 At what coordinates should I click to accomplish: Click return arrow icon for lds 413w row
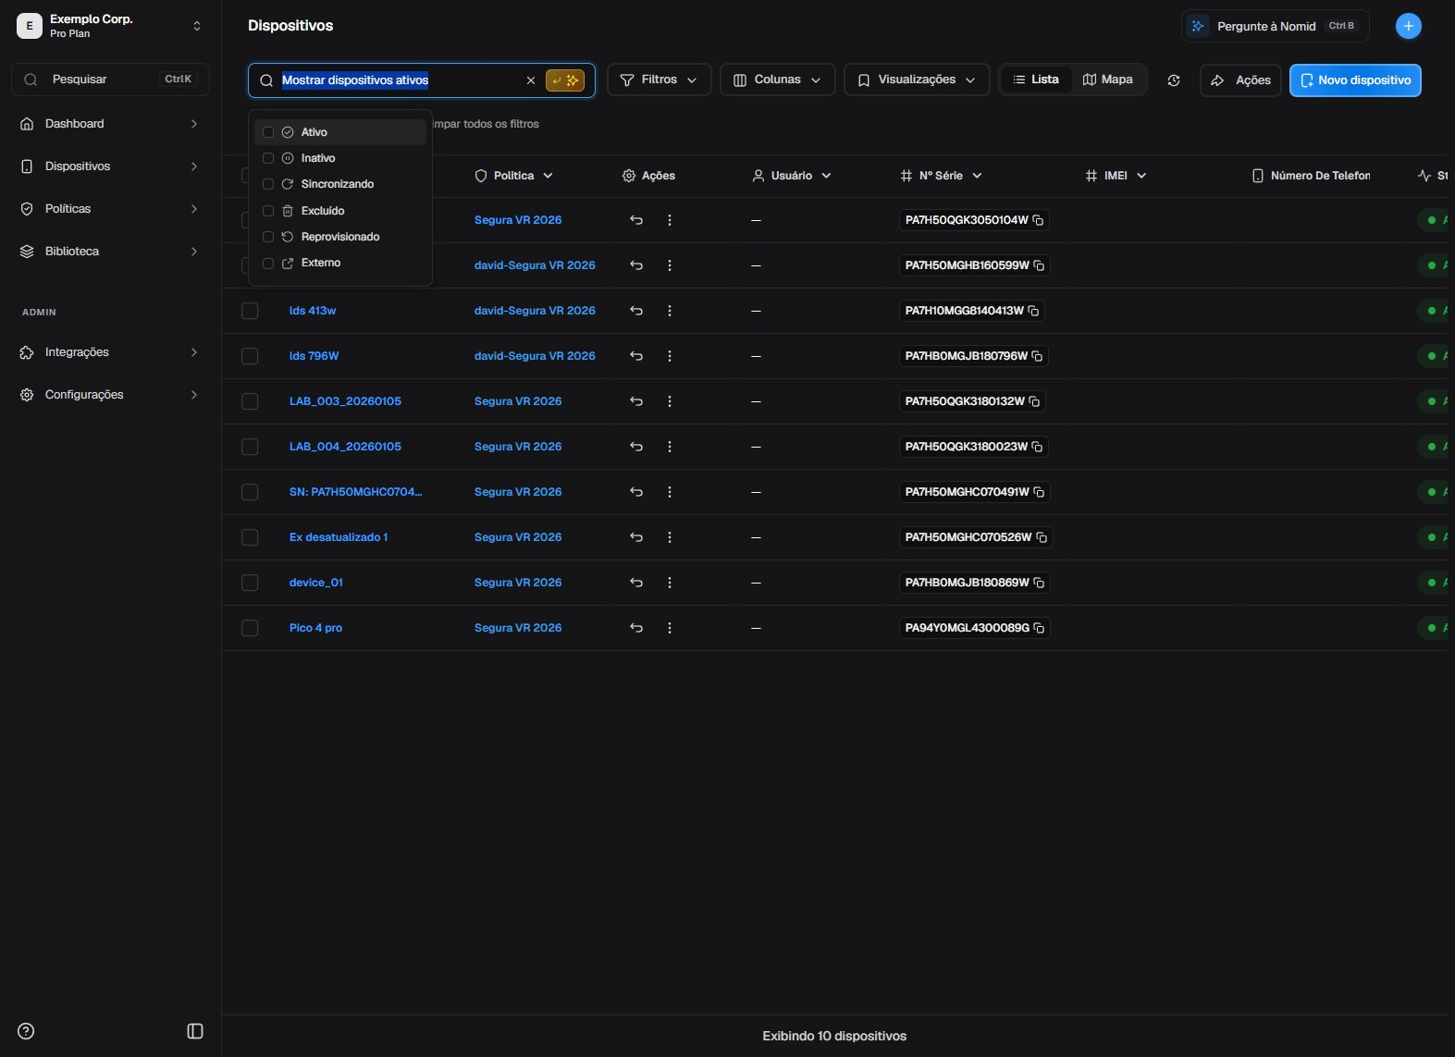636,311
